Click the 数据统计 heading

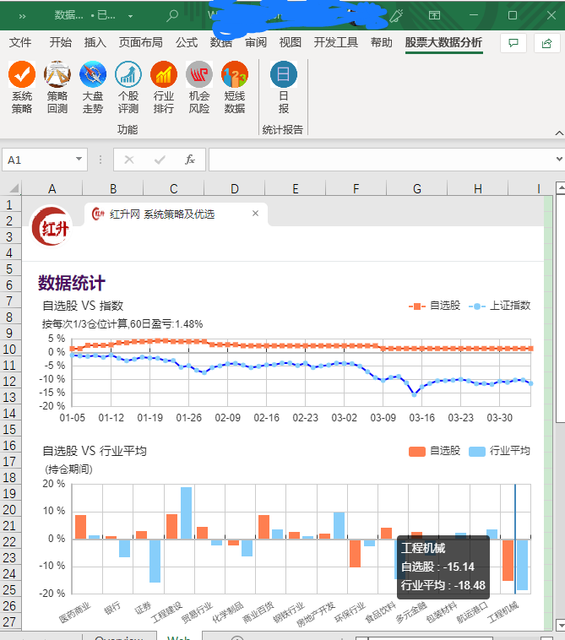(72, 283)
